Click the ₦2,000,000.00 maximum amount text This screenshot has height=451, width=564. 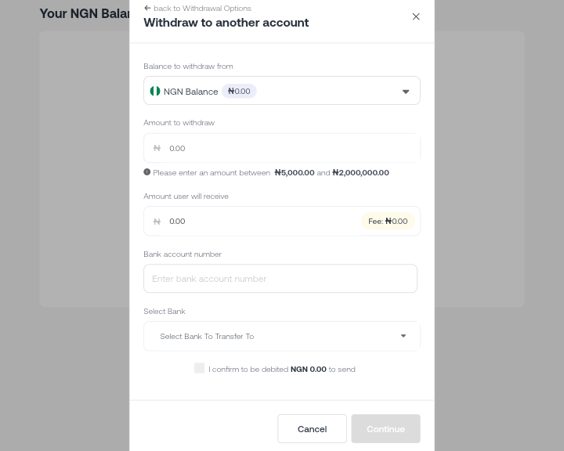tap(360, 172)
